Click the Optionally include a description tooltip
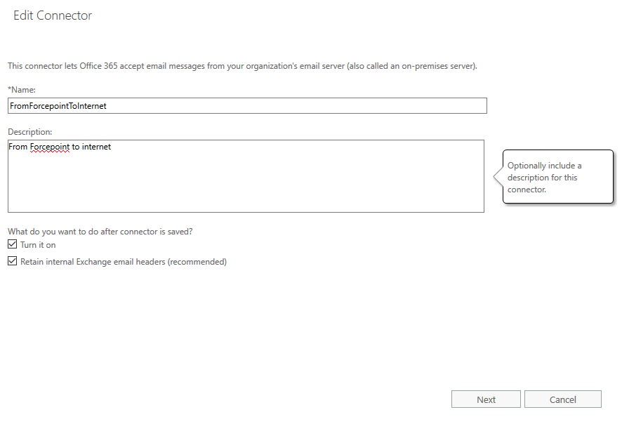The width and height of the screenshot is (622, 431). [x=557, y=177]
